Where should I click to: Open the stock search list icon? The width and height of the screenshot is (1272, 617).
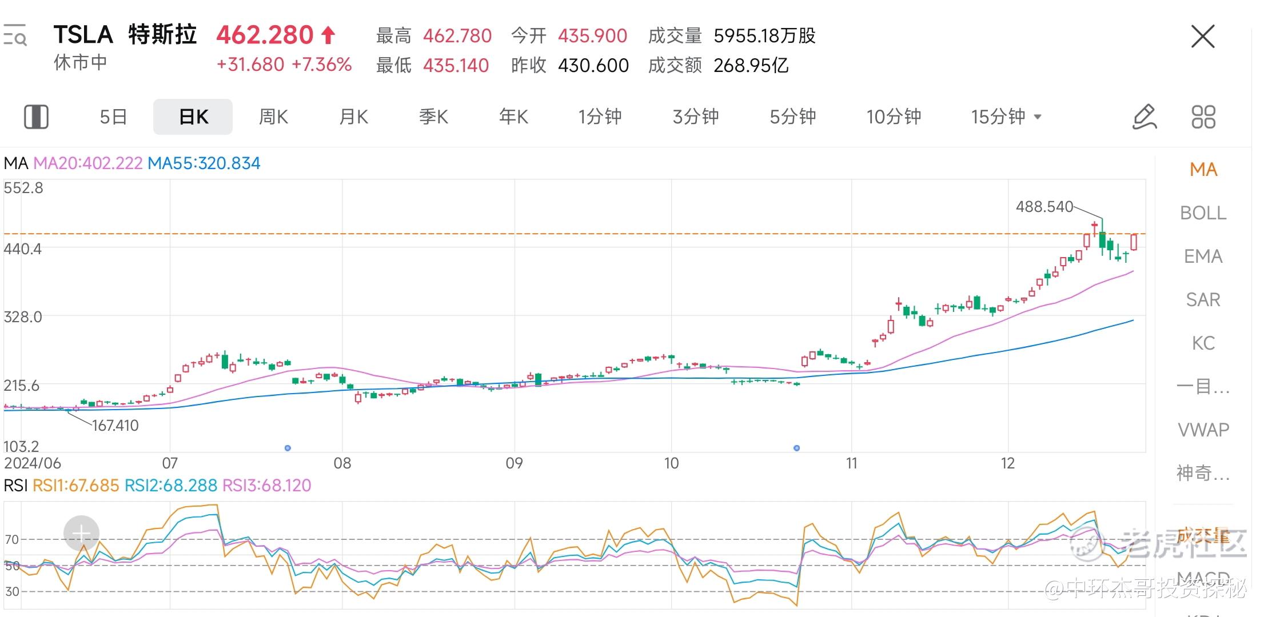coord(15,35)
